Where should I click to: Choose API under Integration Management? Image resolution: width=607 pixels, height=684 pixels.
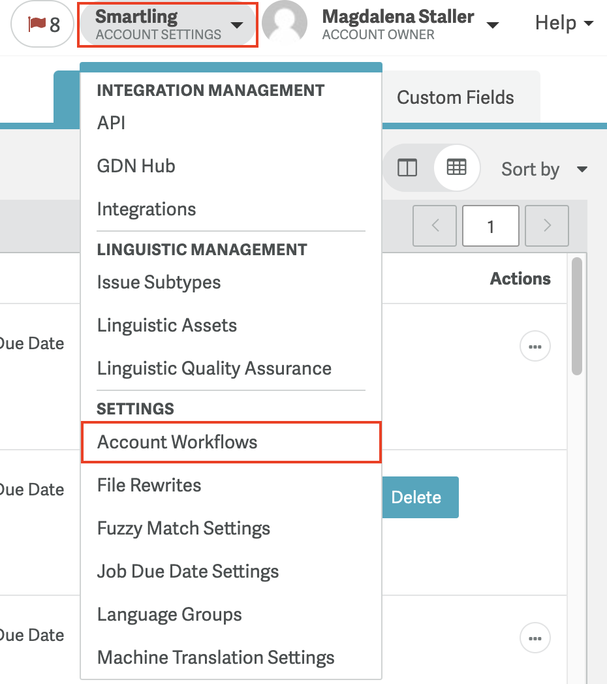pyautogui.click(x=112, y=123)
